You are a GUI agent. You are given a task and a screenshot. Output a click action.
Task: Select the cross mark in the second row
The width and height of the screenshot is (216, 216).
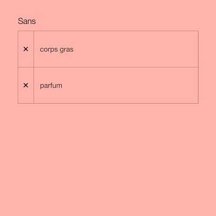(x=26, y=86)
